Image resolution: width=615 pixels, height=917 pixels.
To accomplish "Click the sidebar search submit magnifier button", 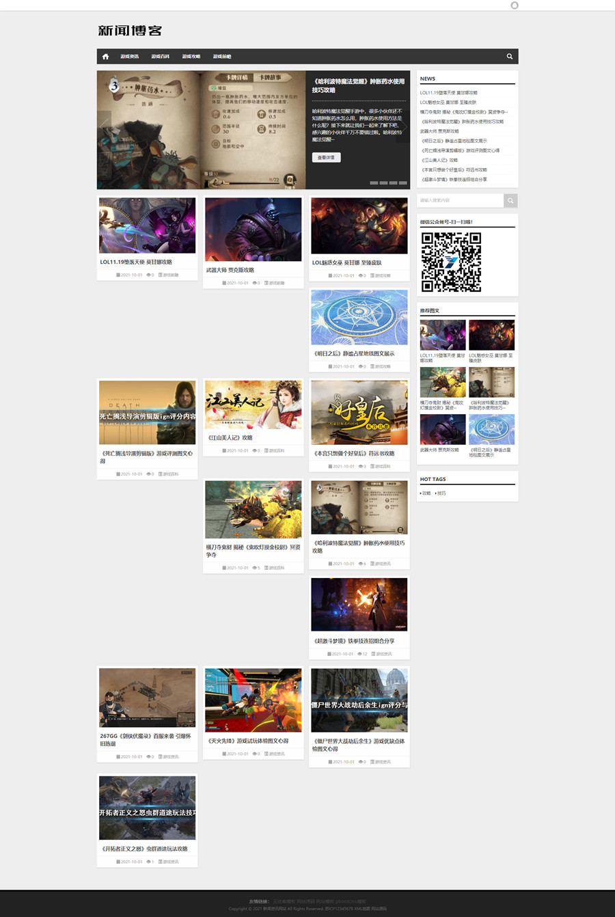I will click(x=510, y=200).
